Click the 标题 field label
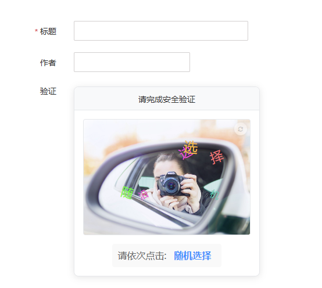This screenshot has height=288, width=322. (48, 31)
